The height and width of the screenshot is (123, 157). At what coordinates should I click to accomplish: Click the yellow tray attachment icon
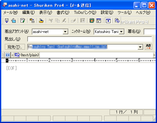tap(41, 20)
